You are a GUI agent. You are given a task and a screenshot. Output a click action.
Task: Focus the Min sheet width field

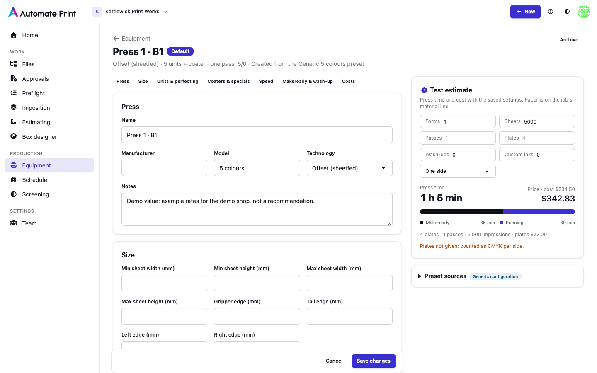point(164,283)
